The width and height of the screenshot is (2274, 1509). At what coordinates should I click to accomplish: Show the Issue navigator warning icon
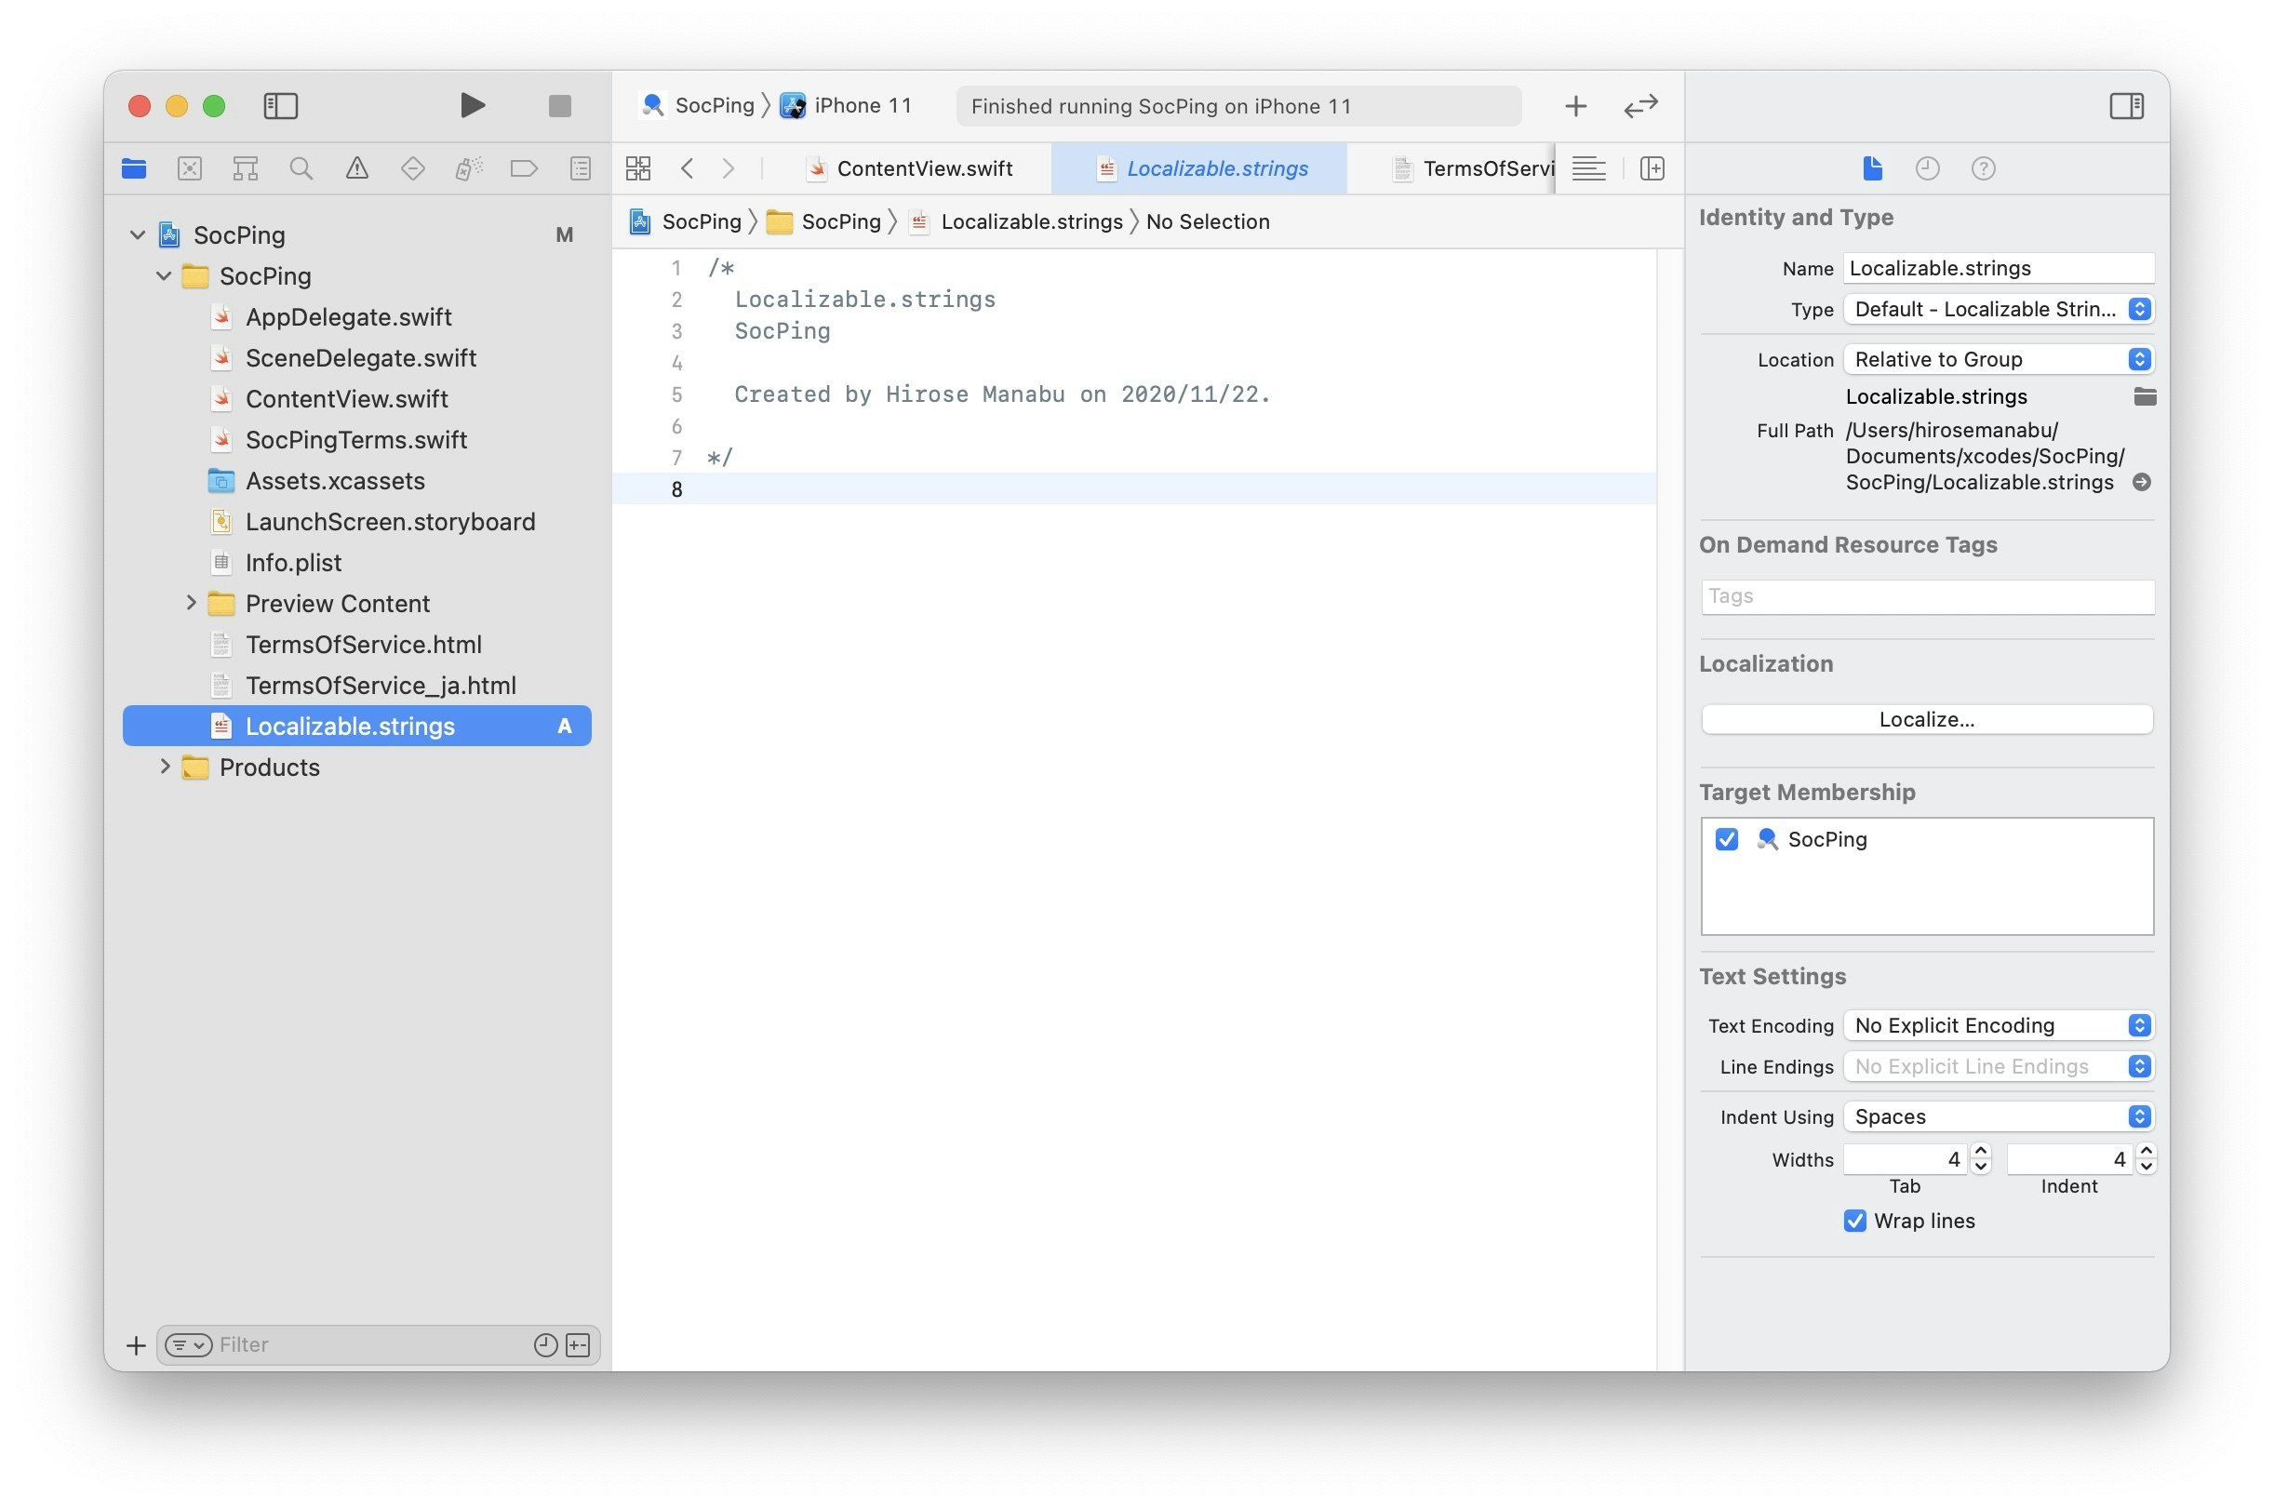tap(357, 168)
